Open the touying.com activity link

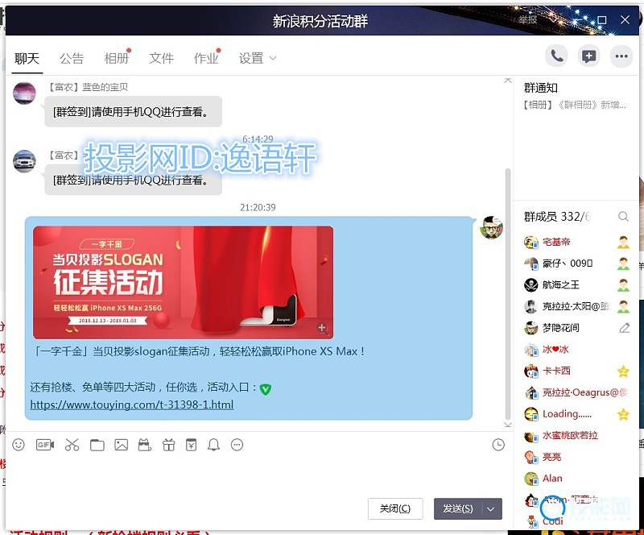coord(132,404)
